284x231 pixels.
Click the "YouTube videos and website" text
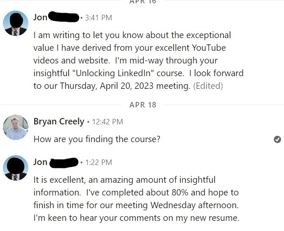tap(130, 54)
